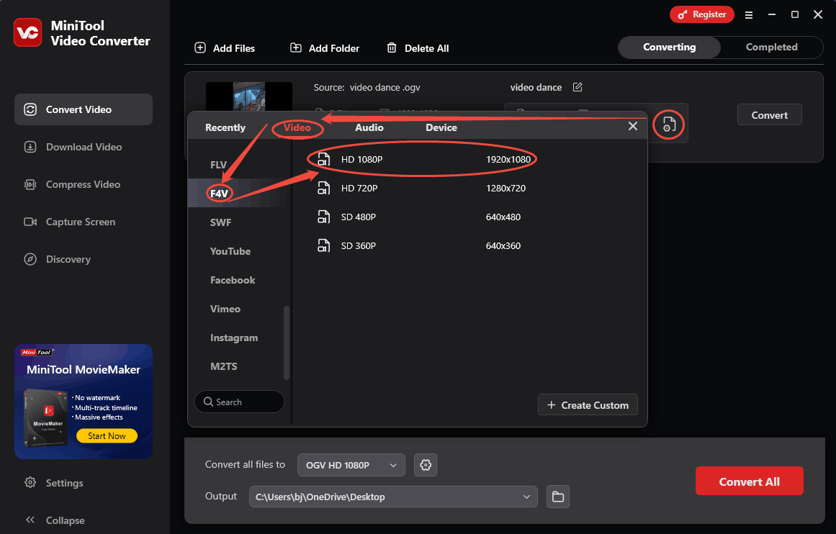Click the Convert All button
The height and width of the screenshot is (534, 836).
click(x=749, y=481)
